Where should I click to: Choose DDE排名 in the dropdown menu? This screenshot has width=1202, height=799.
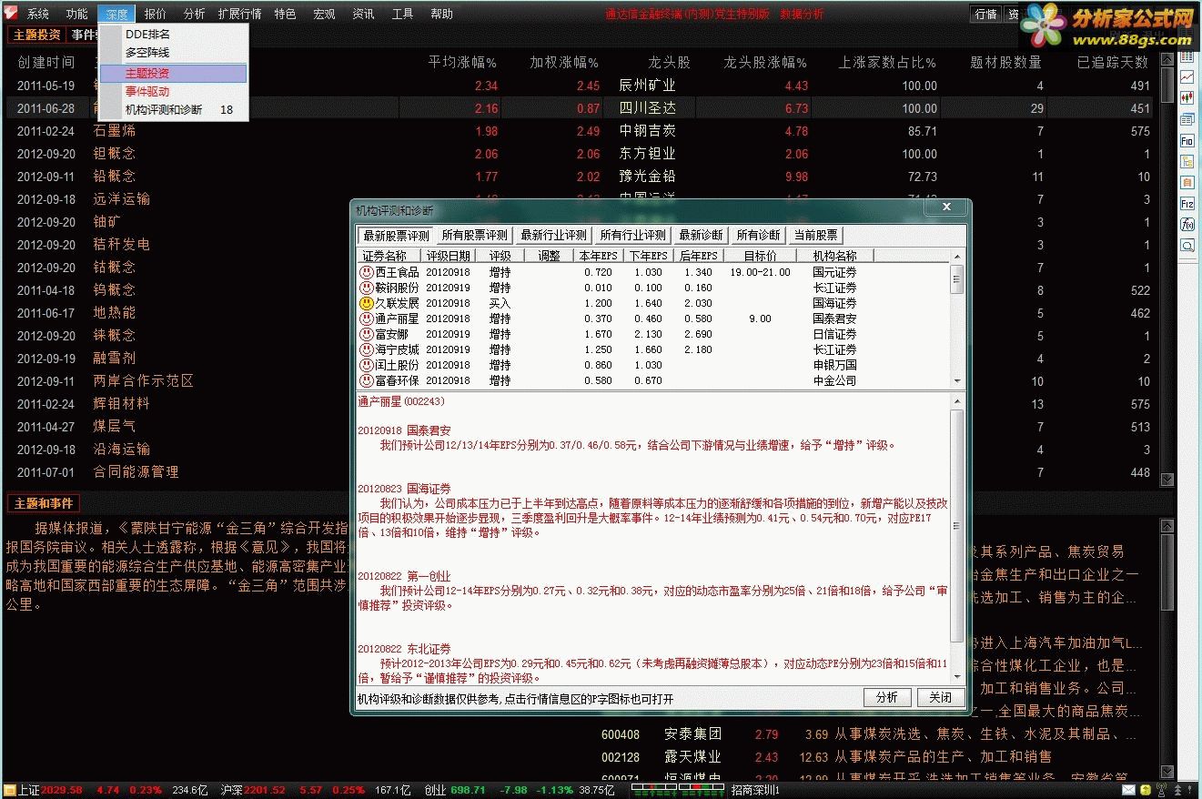pyautogui.click(x=173, y=34)
